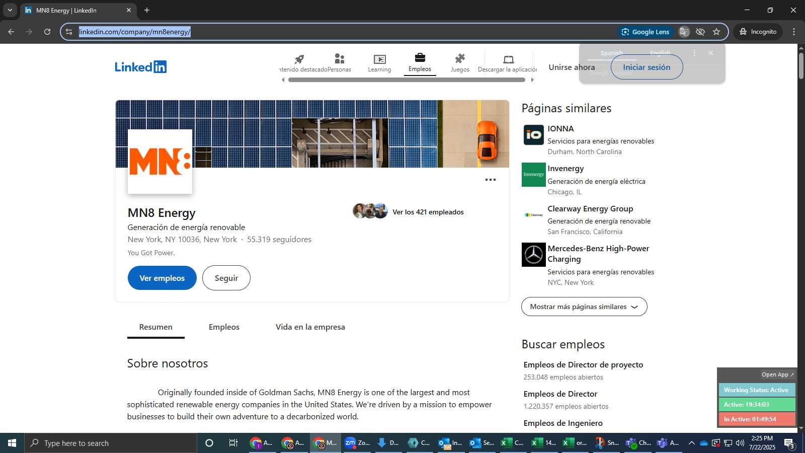Viewport: 805px width, 453px height.
Task: Click Iniciar sesión button
Action: coord(647,67)
